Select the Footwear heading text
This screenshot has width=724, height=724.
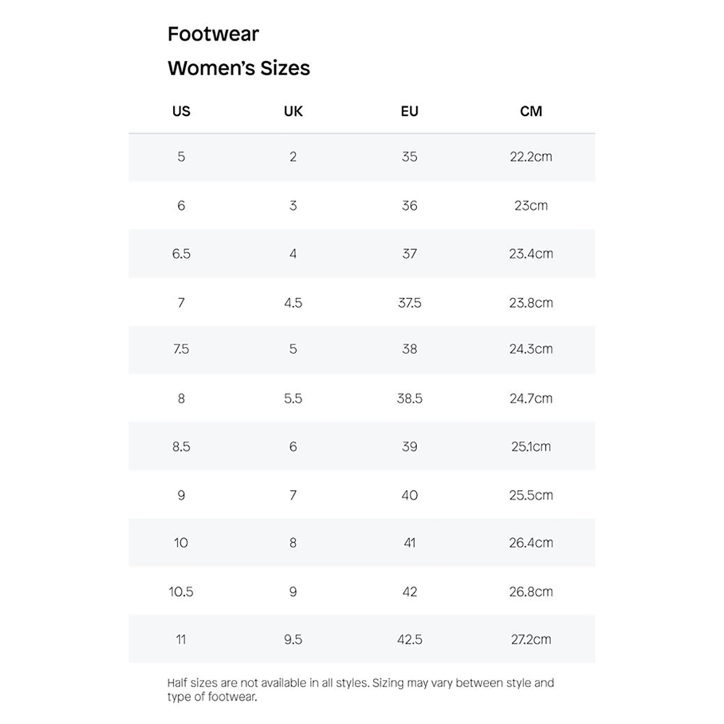point(213,34)
